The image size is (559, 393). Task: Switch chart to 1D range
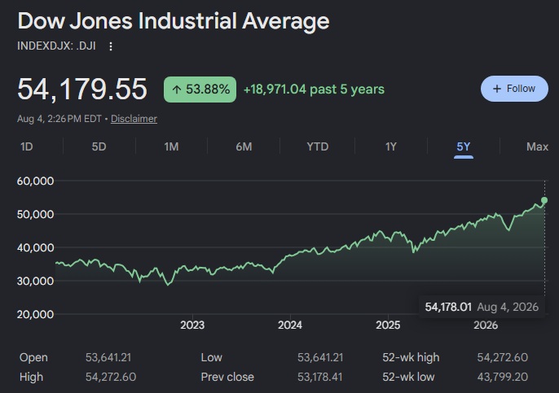pos(27,146)
